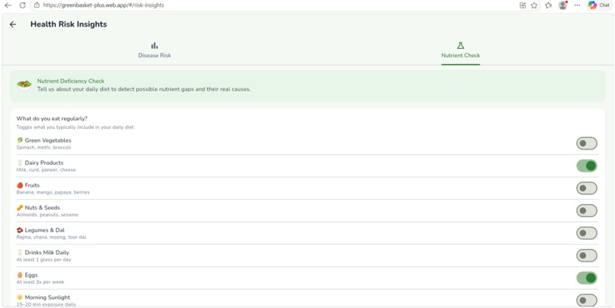615x308 pixels.
Task: View site info lock icon in address bar
Action: pyautogui.click(x=37, y=5)
